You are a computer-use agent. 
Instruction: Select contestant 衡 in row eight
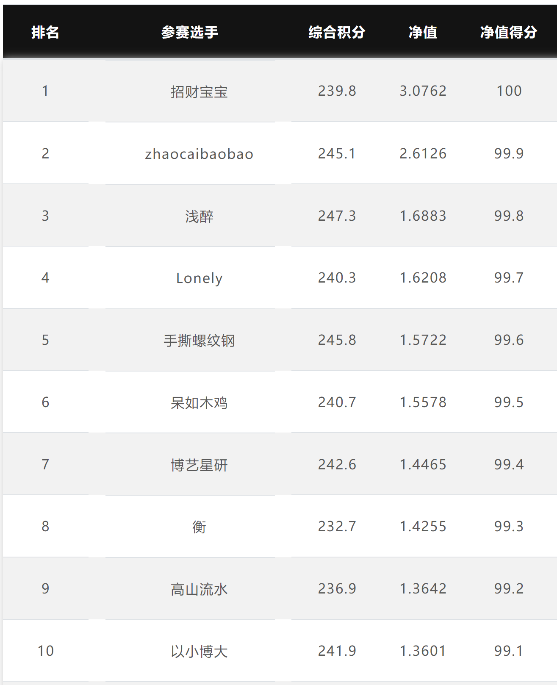pos(199,527)
